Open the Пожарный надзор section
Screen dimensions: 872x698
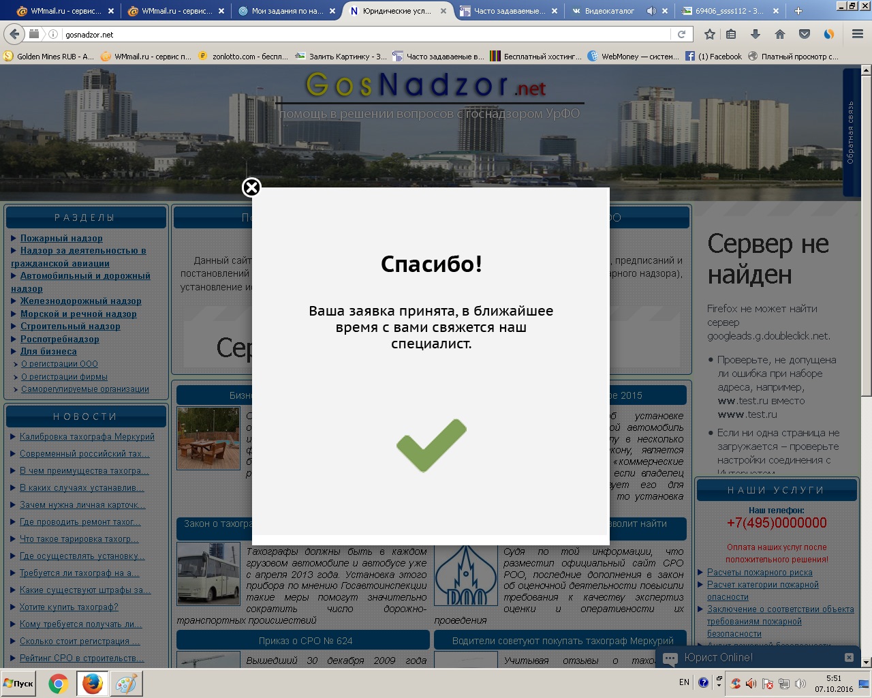(x=61, y=238)
